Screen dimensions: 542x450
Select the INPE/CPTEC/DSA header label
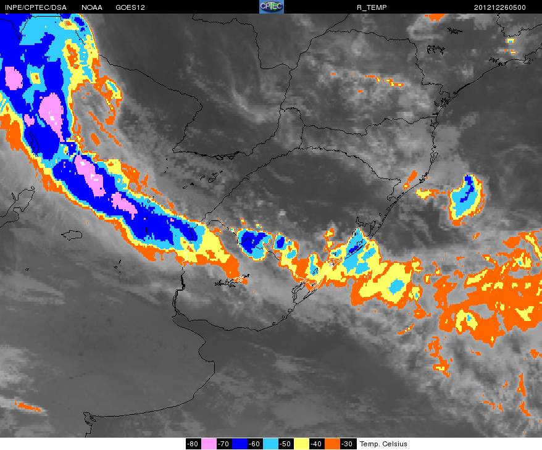pos(36,7)
